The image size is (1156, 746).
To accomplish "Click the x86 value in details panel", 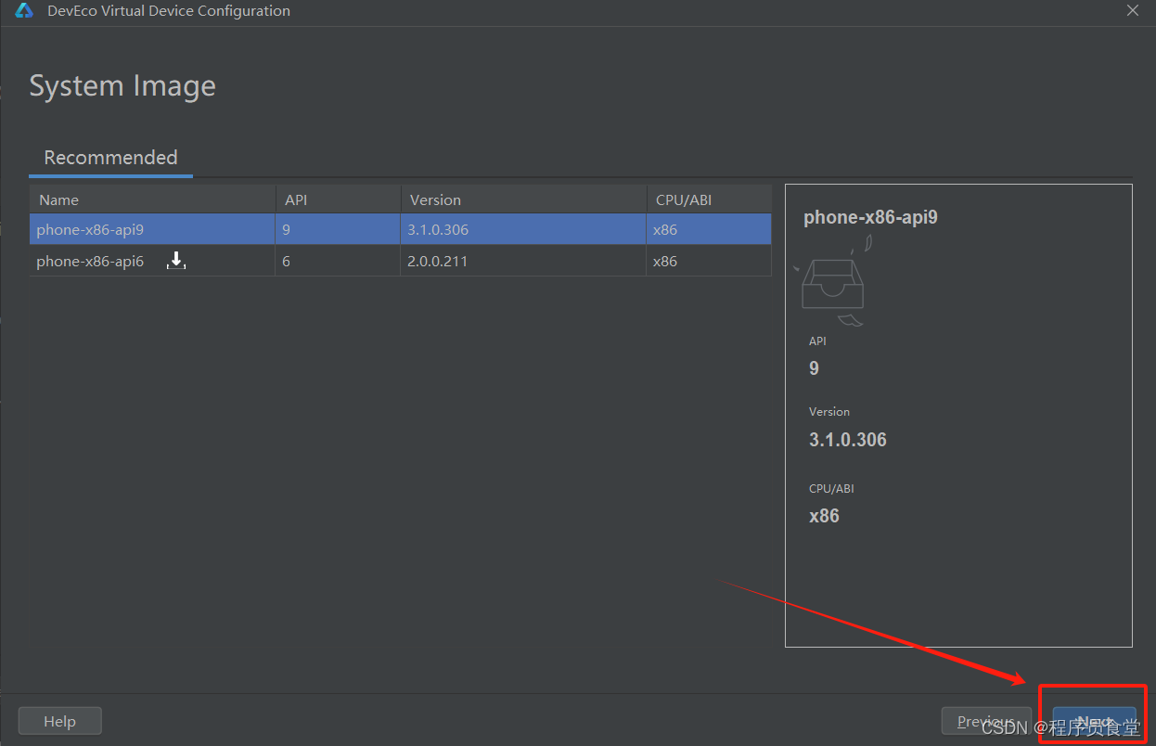I will coord(824,516).
